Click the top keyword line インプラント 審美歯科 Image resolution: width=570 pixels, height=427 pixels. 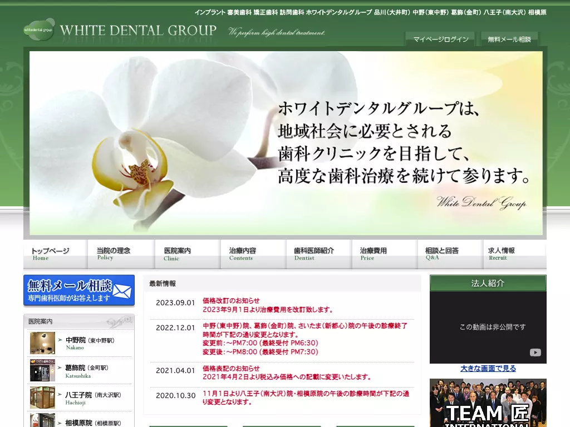pos(370,12)
